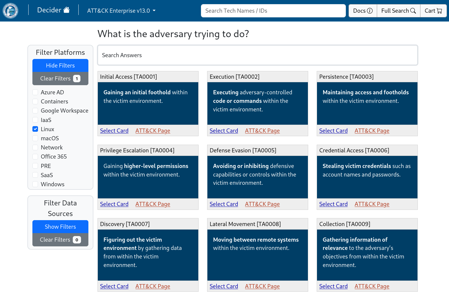
Task: Clear the platform filters
Action: [x=60, y=79]
